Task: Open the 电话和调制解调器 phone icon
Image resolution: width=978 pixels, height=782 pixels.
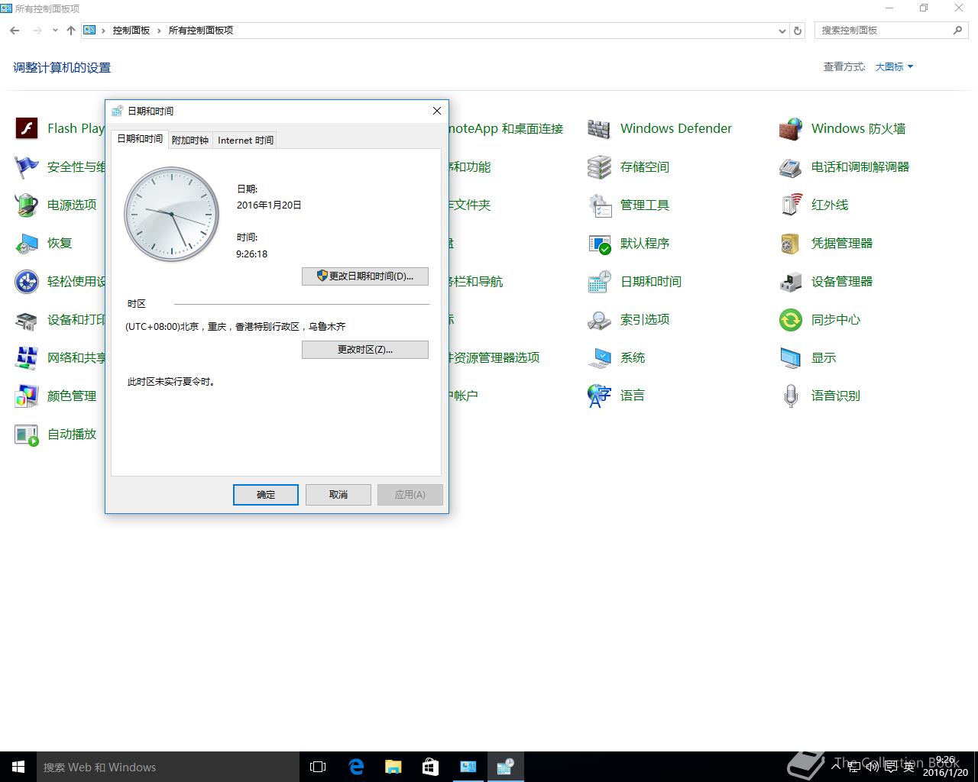Action: 791,166
